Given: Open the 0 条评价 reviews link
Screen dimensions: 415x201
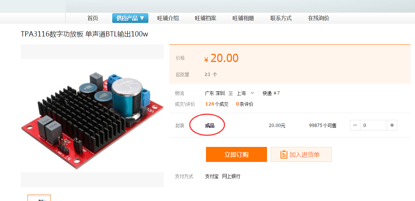Looking at the screenshot, I should 244,104.
